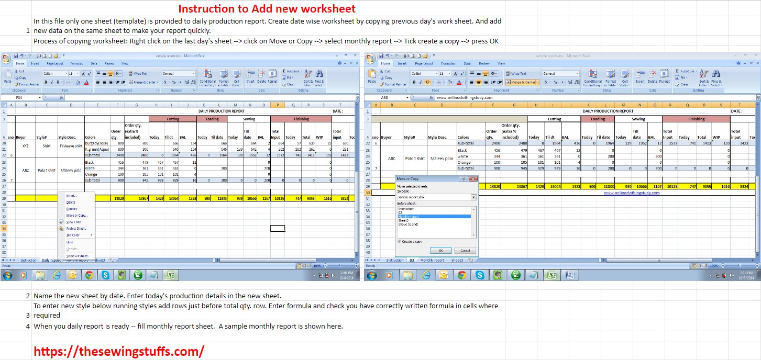The height and width of the screenshot is (360, 761).
Task: Click Undo icon in right Excel quick access toolbar
Action: pyautogui.click(x=389, y=55)
